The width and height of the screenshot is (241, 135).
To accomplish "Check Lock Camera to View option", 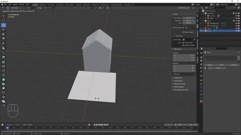I will 183,45.
